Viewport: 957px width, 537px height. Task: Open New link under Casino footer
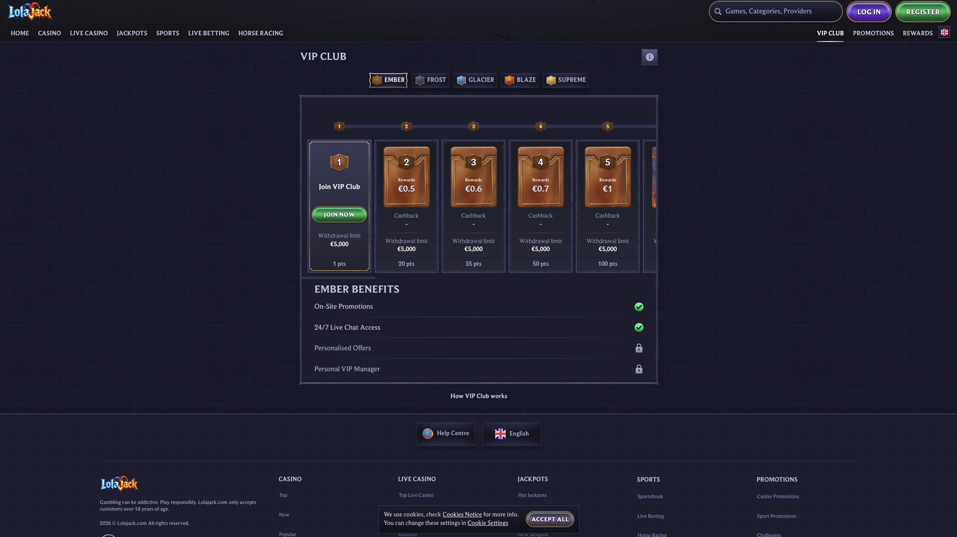[x=284, y=515]
